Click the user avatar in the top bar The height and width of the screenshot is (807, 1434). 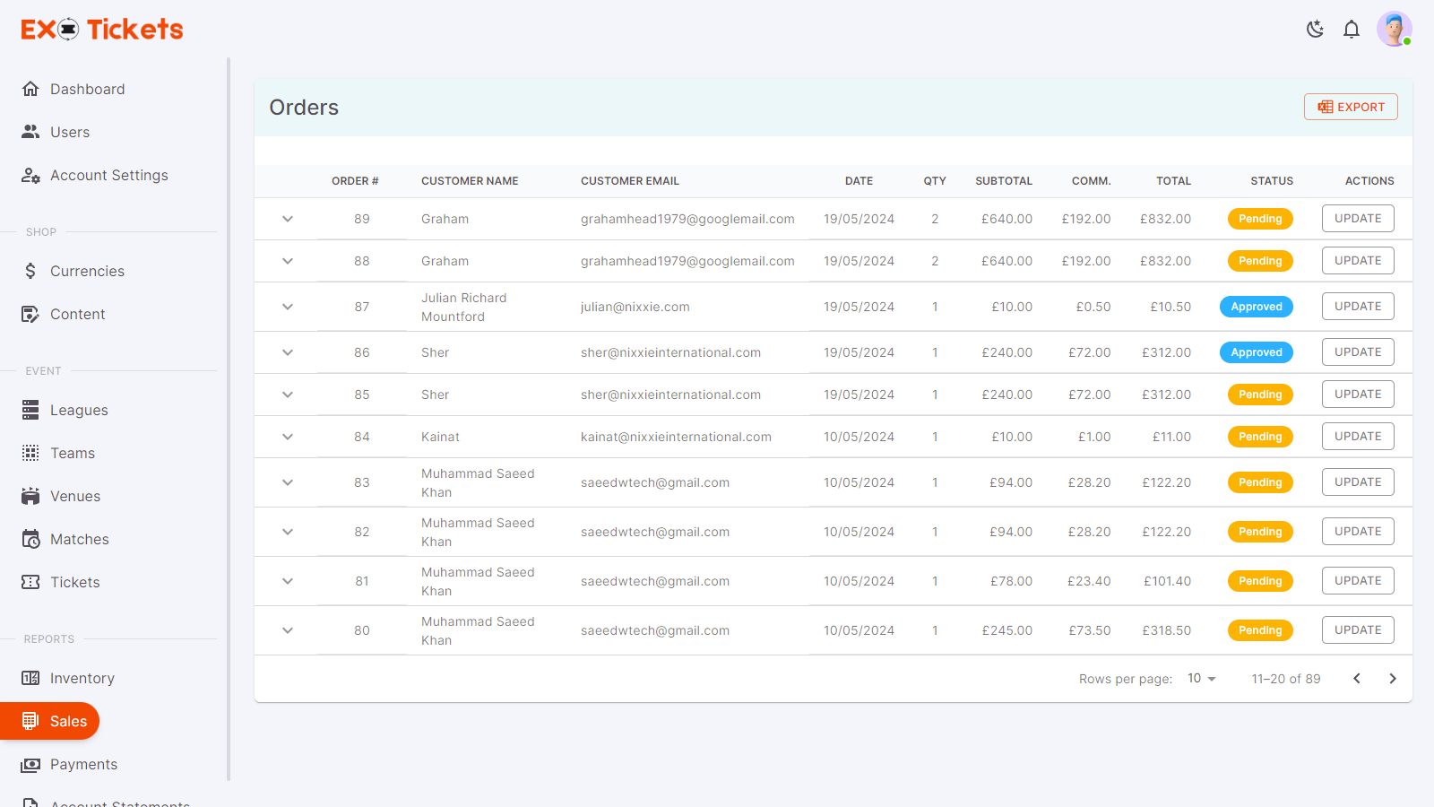click(x=1394, y=29)
